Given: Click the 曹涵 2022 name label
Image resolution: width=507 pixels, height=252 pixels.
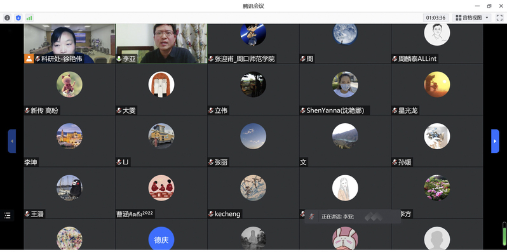Looking at the screenshot, I should click(135, 214).
